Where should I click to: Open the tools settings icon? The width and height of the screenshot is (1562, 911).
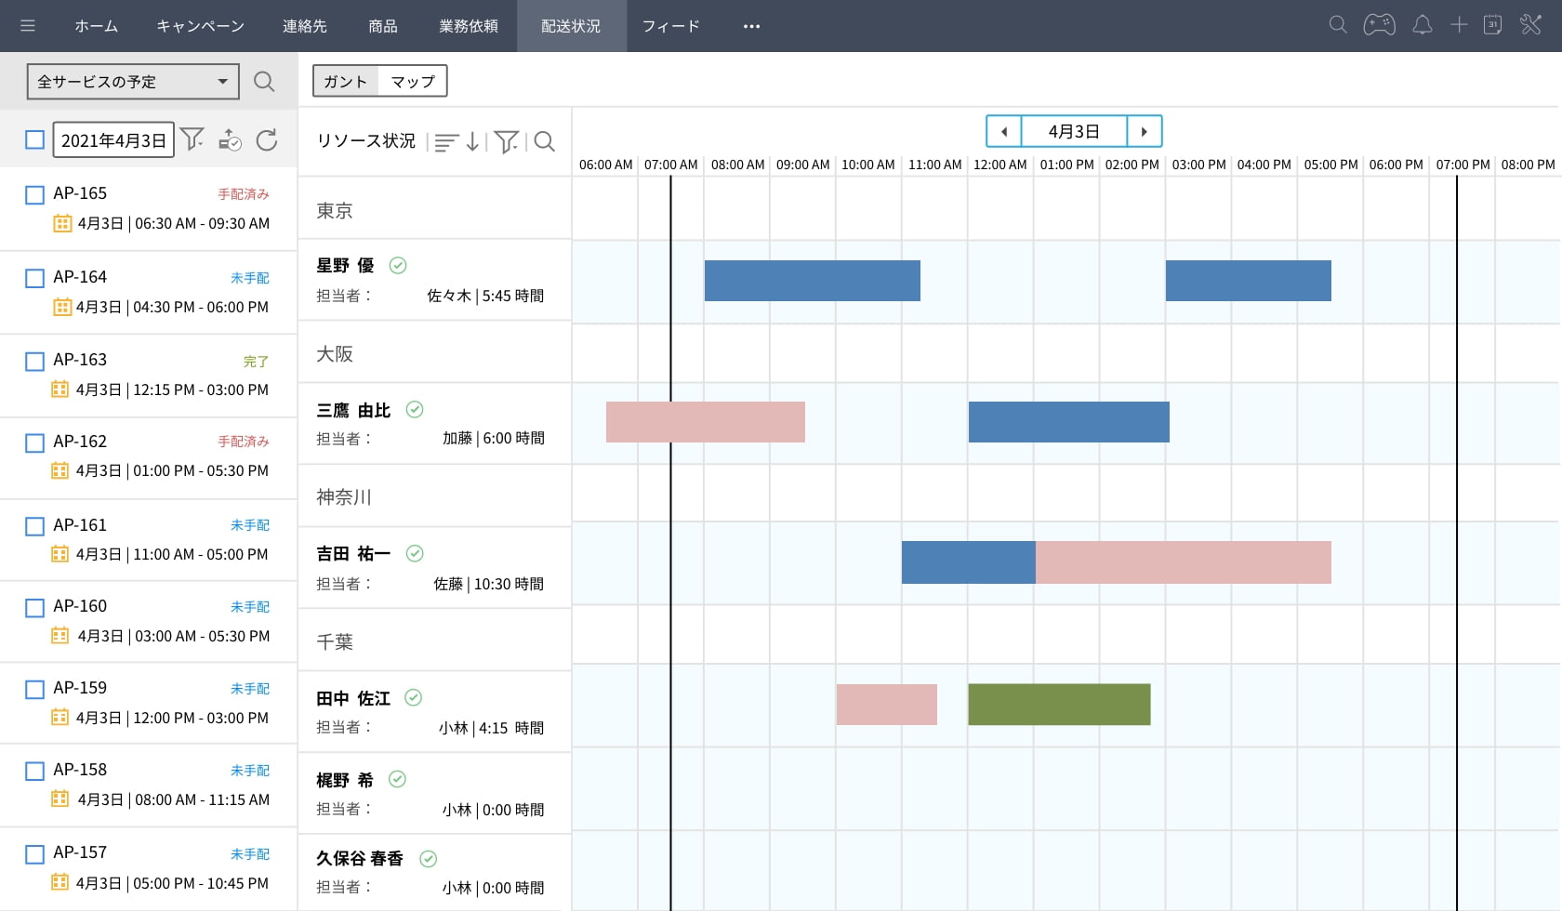coord(1530,26)
